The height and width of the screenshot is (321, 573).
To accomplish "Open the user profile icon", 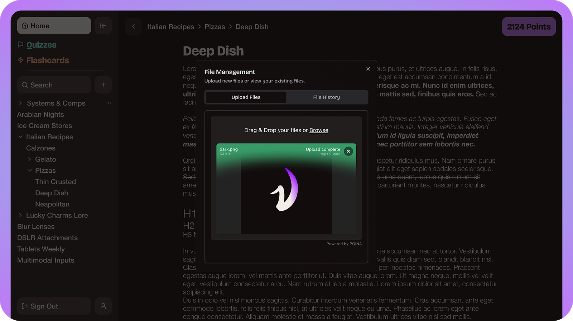I will click(103, 306).
